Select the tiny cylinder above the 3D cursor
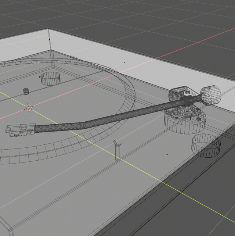Viewport: 235px width, 236px height. pos(26,91)
